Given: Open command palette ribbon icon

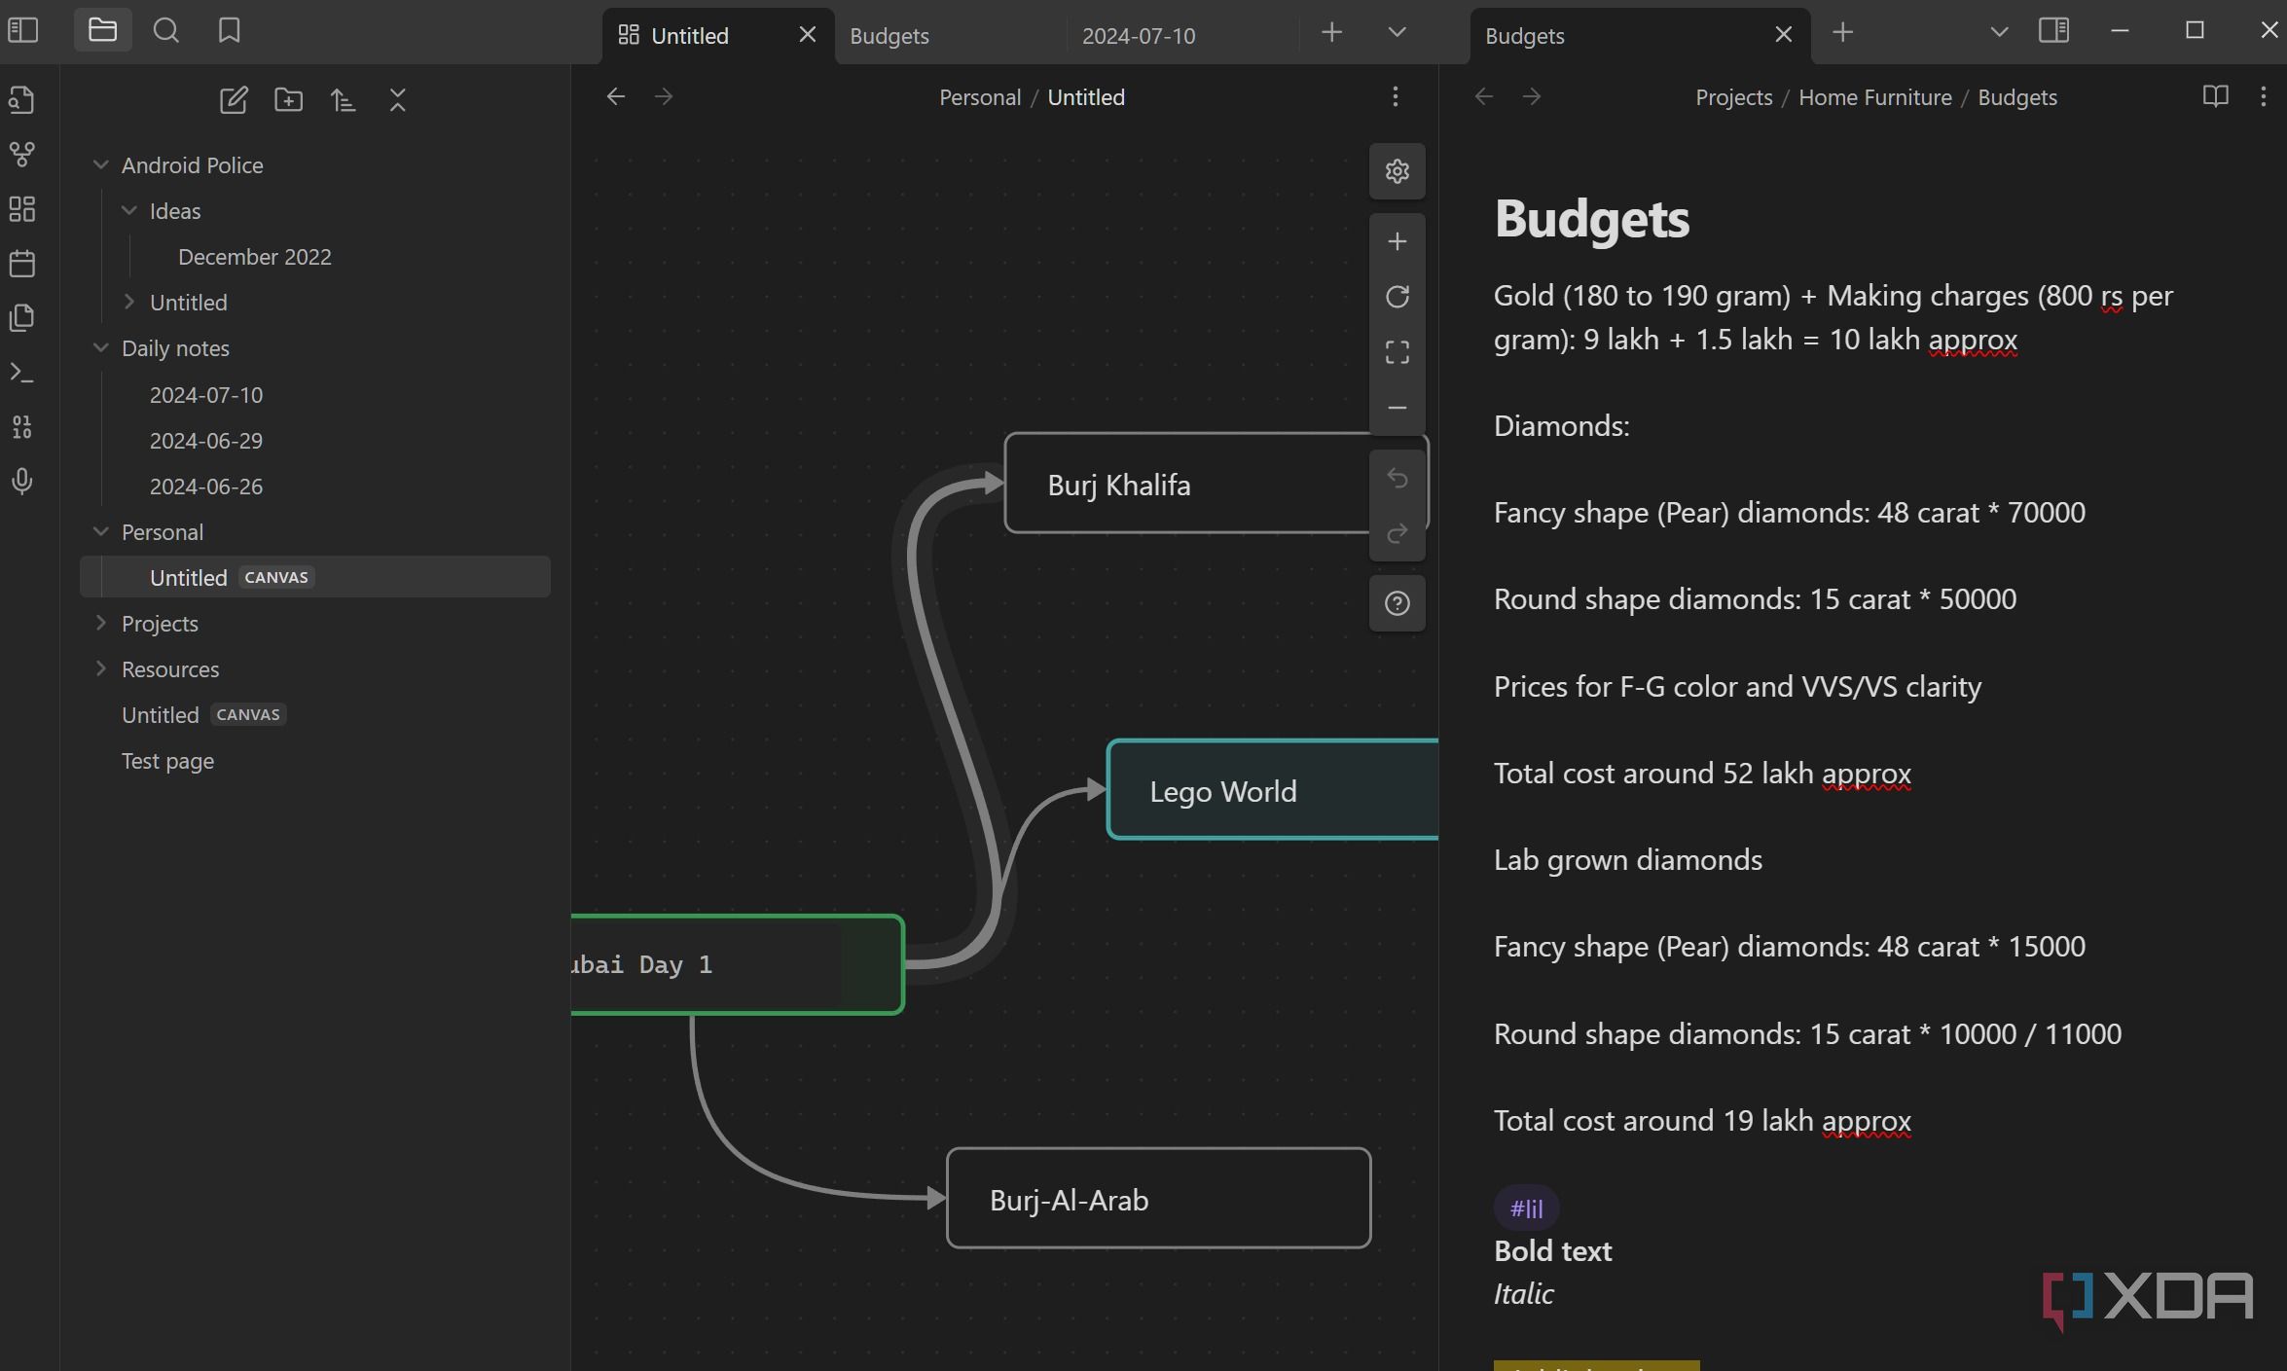Looking at the screenshot, I should pos(22,373).
